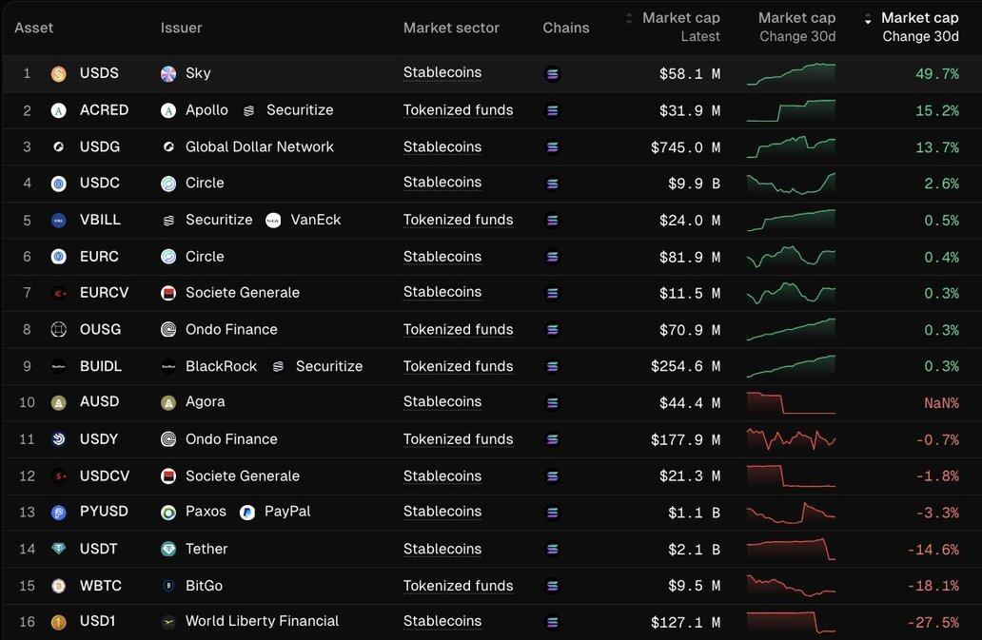Click the Issuer column header
The image size is (982, 640).
click(x=181, y=28)
